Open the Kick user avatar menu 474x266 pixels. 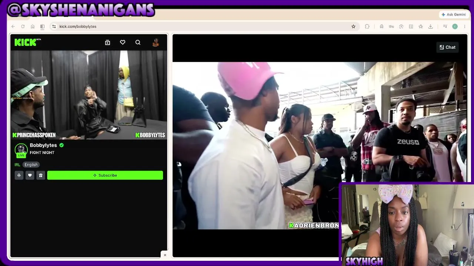(156, 42)
